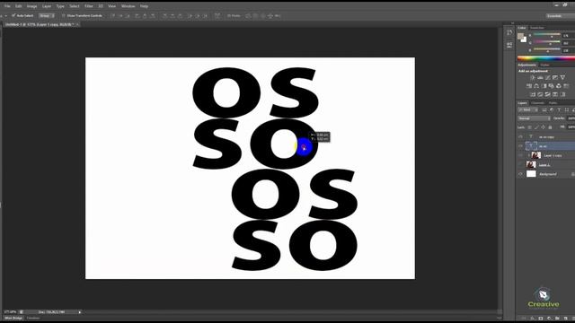Add an Exposure adjustment

click(555, 78)
